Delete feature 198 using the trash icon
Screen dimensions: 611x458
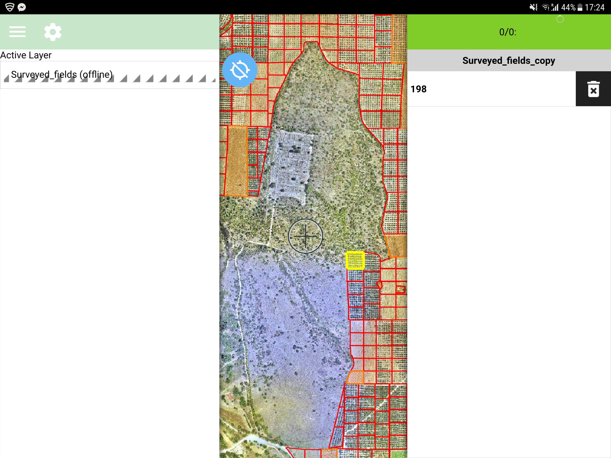[x=593, y=89]
